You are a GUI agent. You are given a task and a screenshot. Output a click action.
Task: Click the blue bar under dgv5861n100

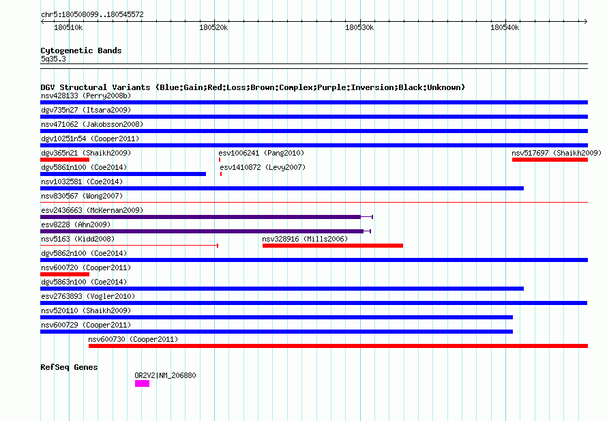pyautogui.click(x=123, y=174)
